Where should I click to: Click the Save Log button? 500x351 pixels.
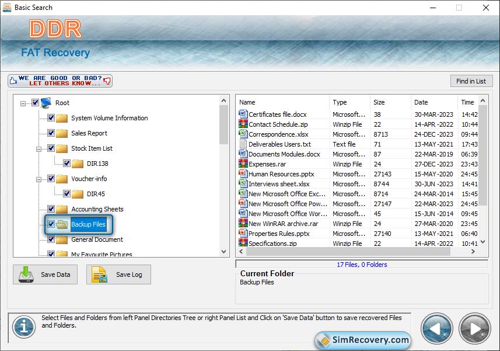tap(118, 274)
